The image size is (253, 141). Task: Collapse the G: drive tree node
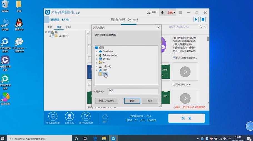point(46,32)
